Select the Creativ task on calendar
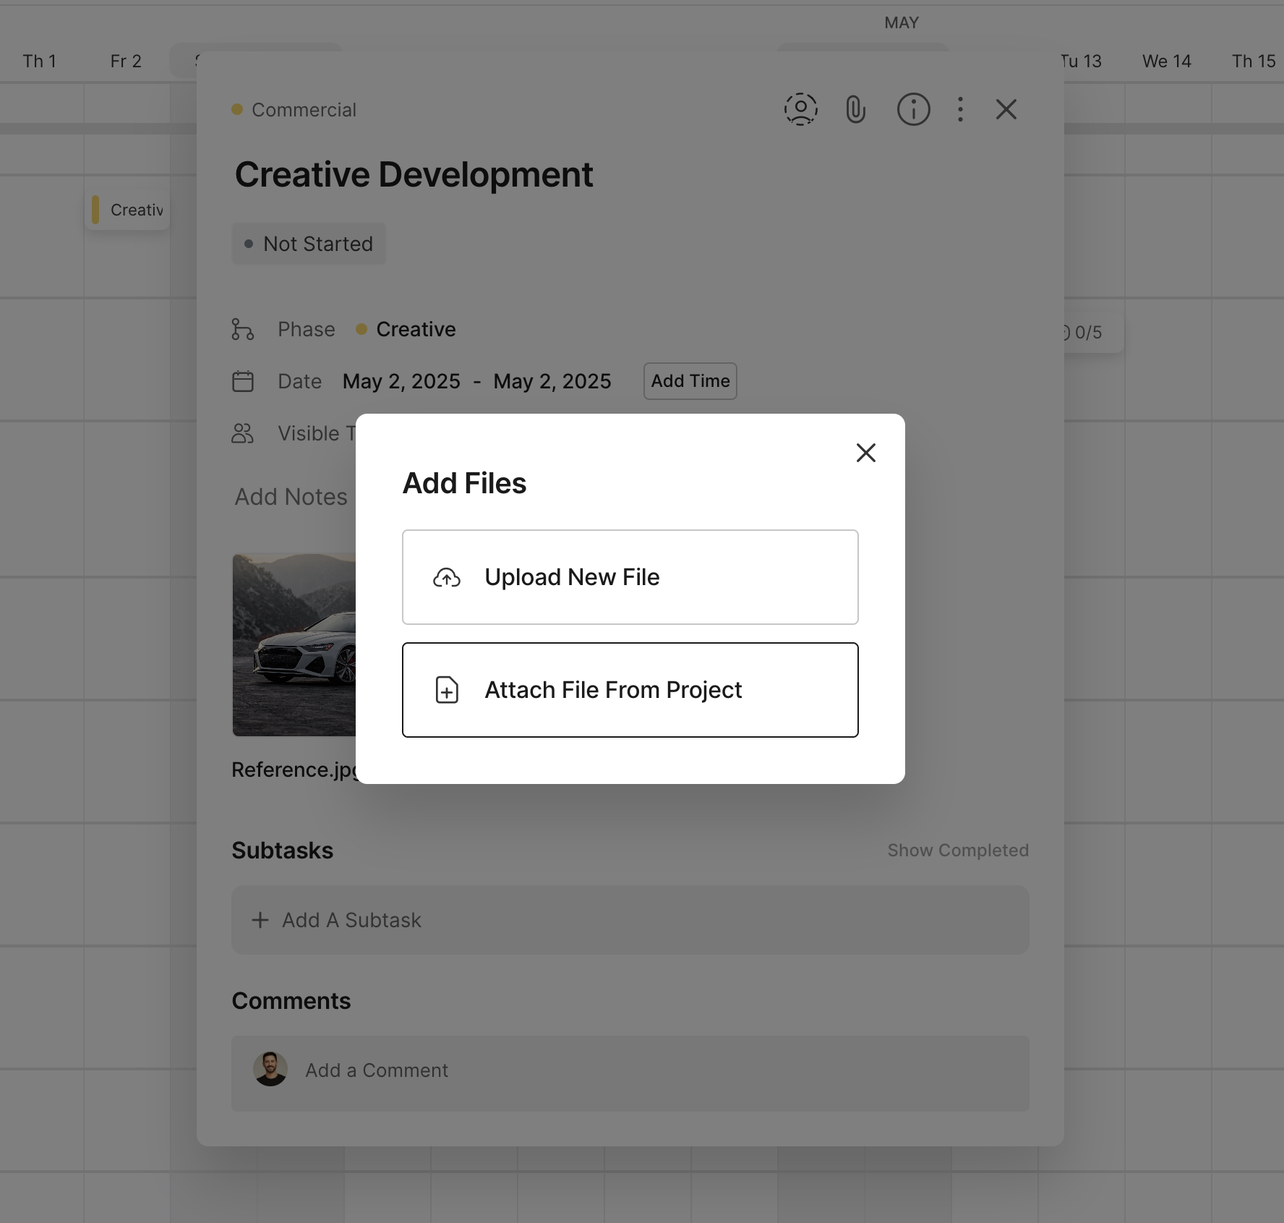Image resolution: width=1284 pixels, height=1223 pixels. click(129, 210)
